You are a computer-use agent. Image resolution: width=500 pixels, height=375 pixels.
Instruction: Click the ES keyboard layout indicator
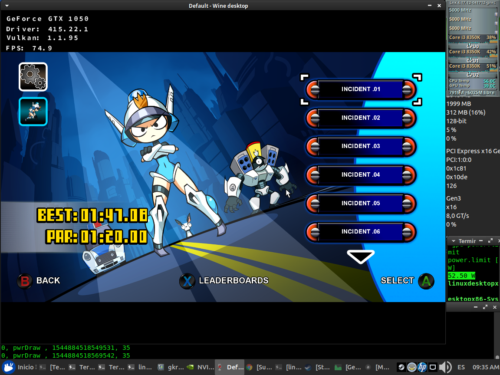click(461, 367)
